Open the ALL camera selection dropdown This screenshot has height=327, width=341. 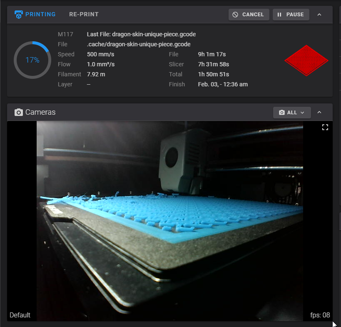[x=292, y=113]
